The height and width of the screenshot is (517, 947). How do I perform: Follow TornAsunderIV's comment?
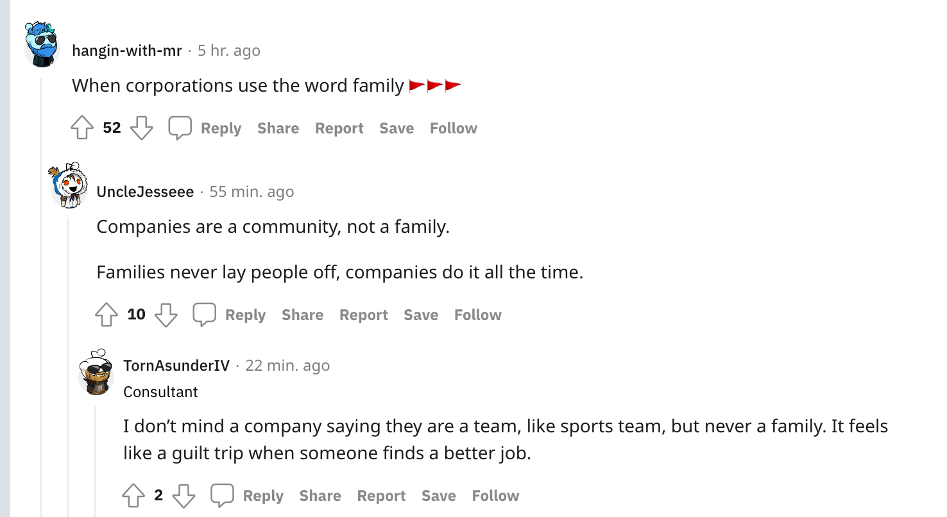click(x=496, y=495)
